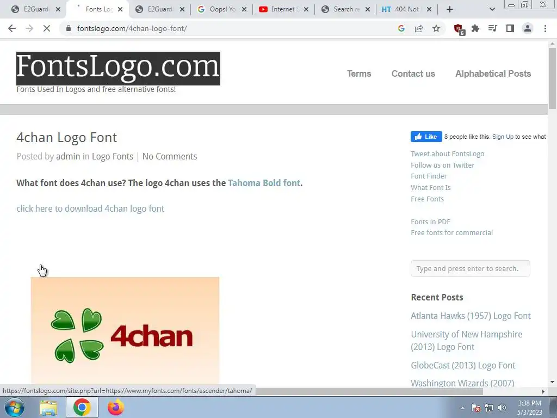This screenshot has width=557, height=418.
Task: Bookmark this page with the star
Action: point(436,28)
